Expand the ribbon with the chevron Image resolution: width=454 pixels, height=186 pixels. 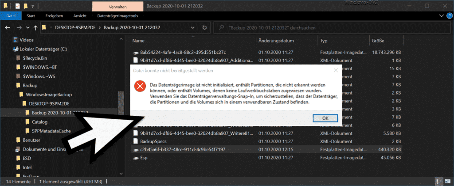point(442,16)
